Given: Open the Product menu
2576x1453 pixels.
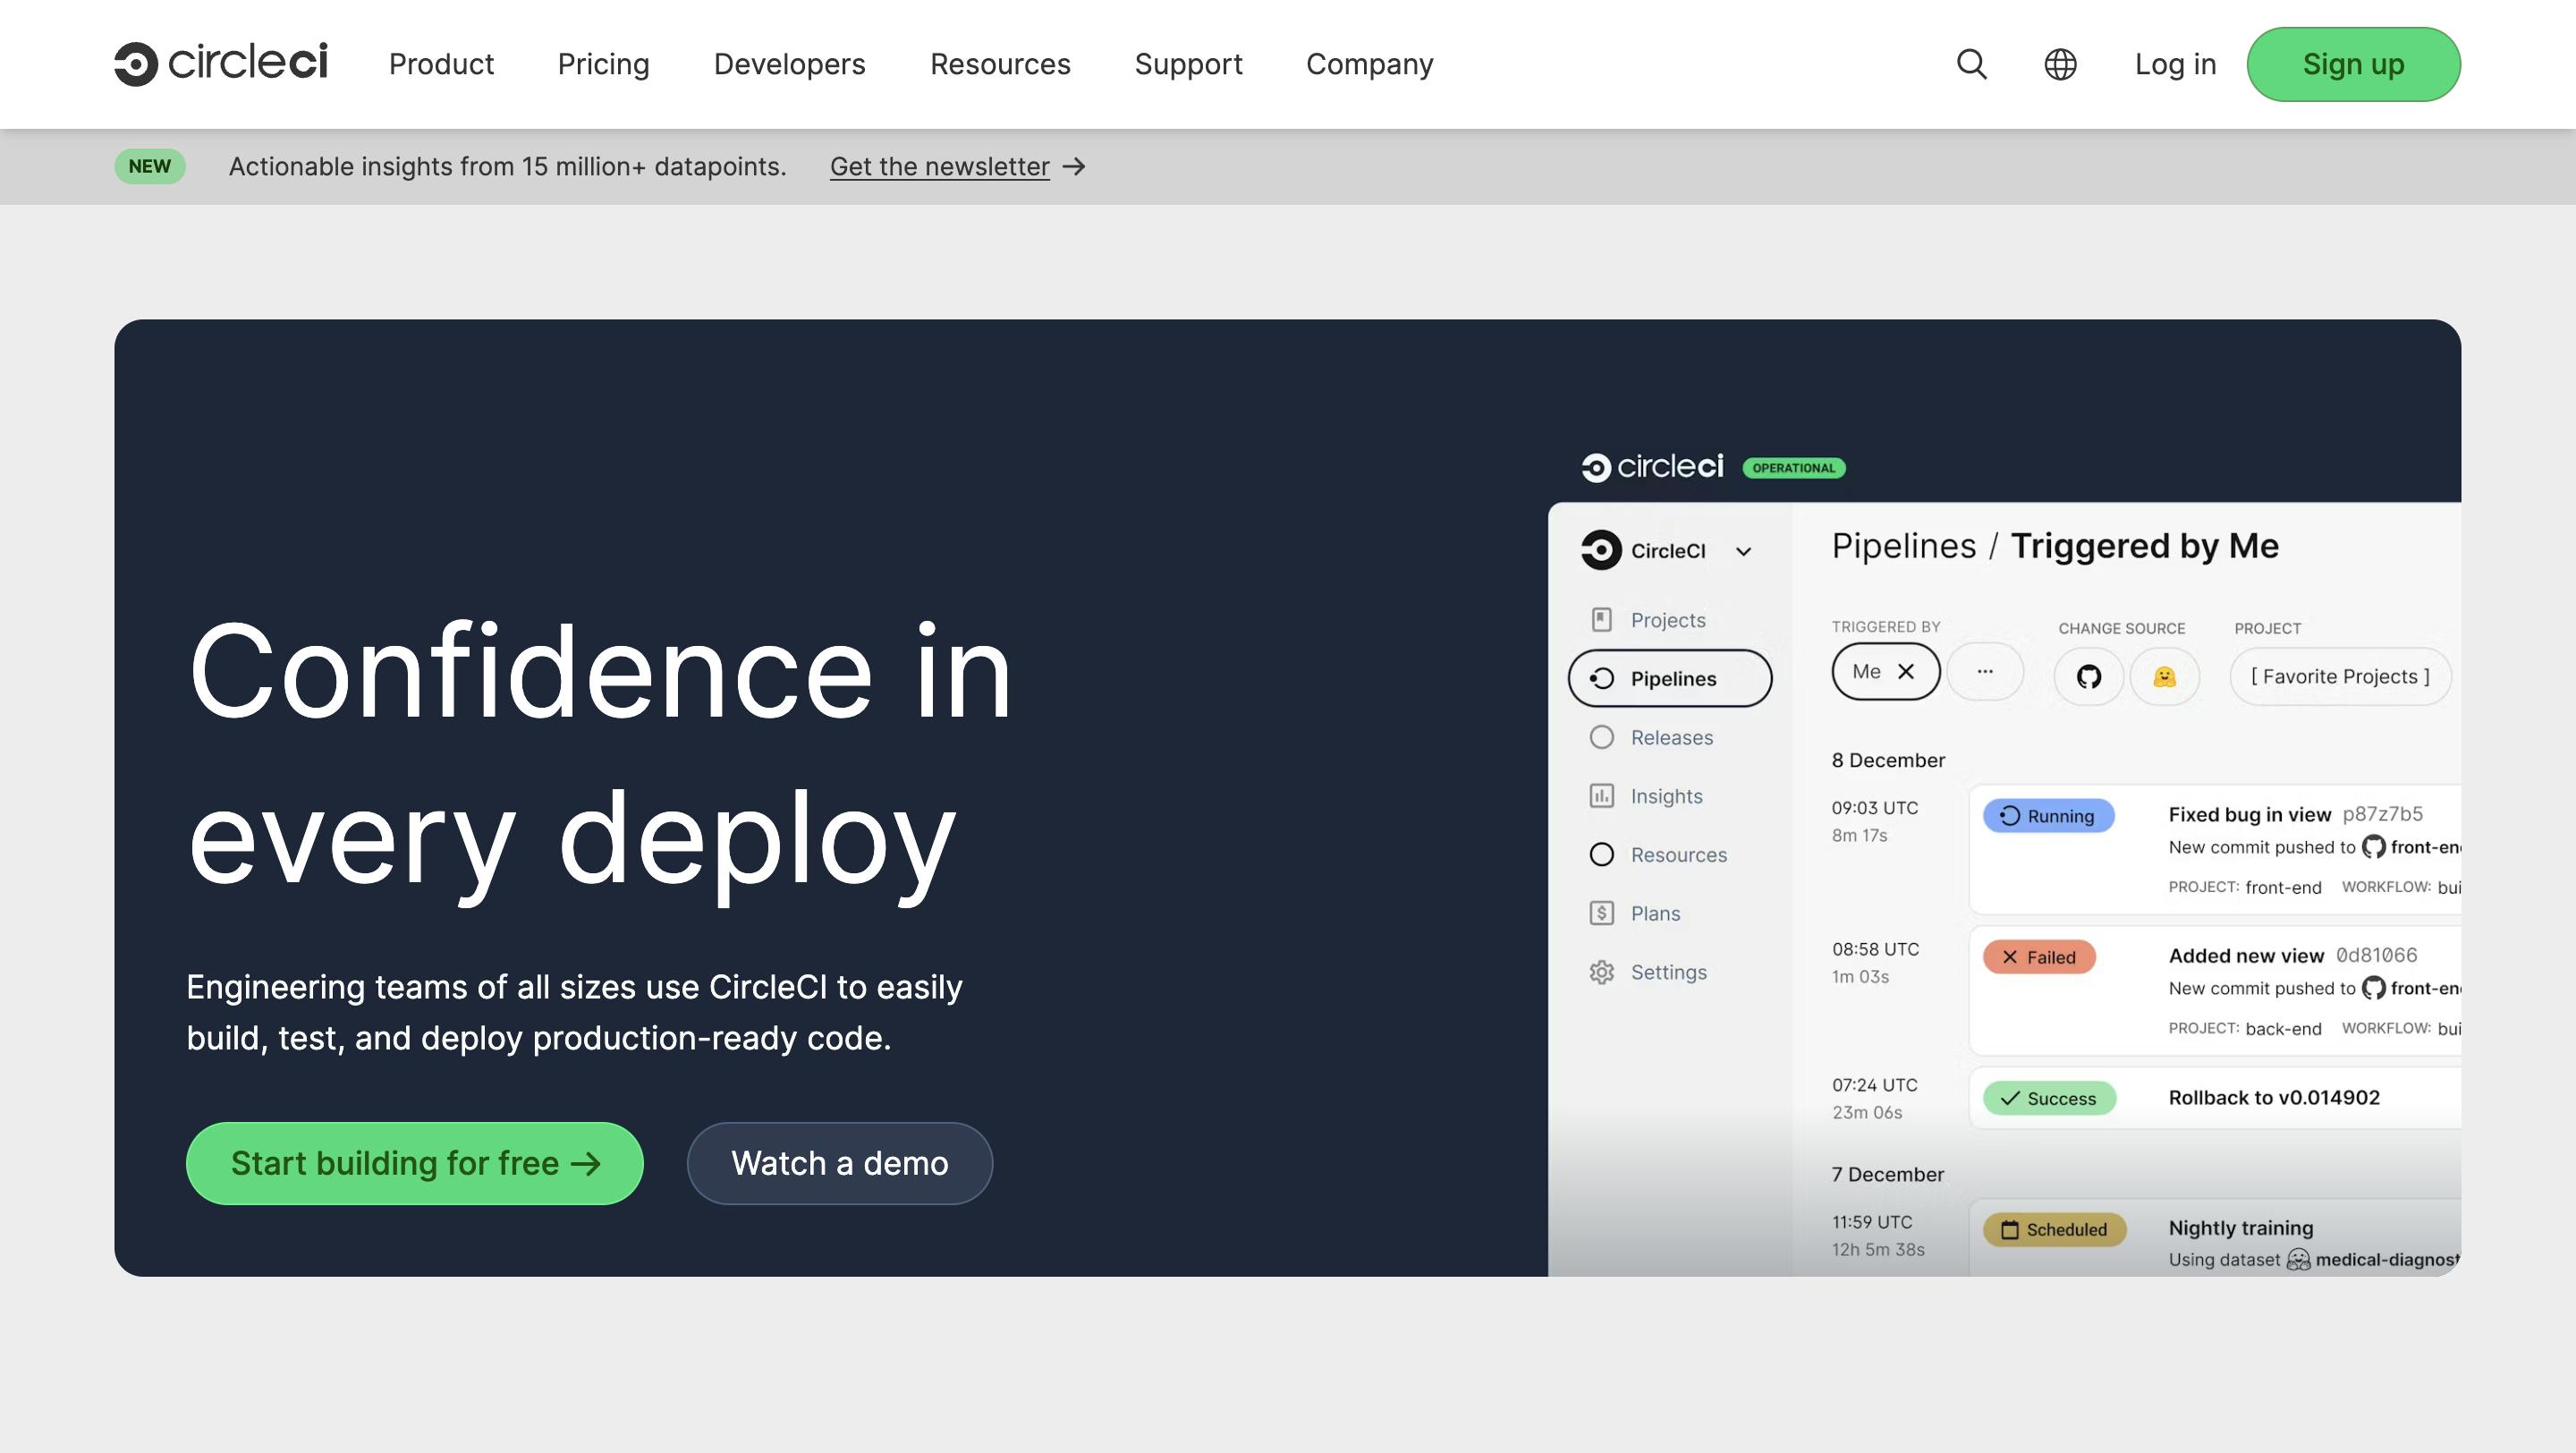Looking at the screenshot, I should (x=441, y=64).
